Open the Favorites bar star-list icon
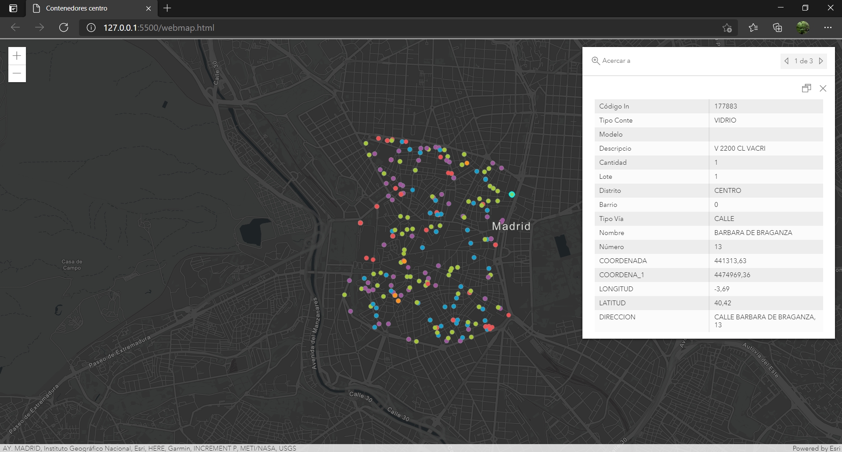Screen dimensions: 842x452 [x=753, y=28]
